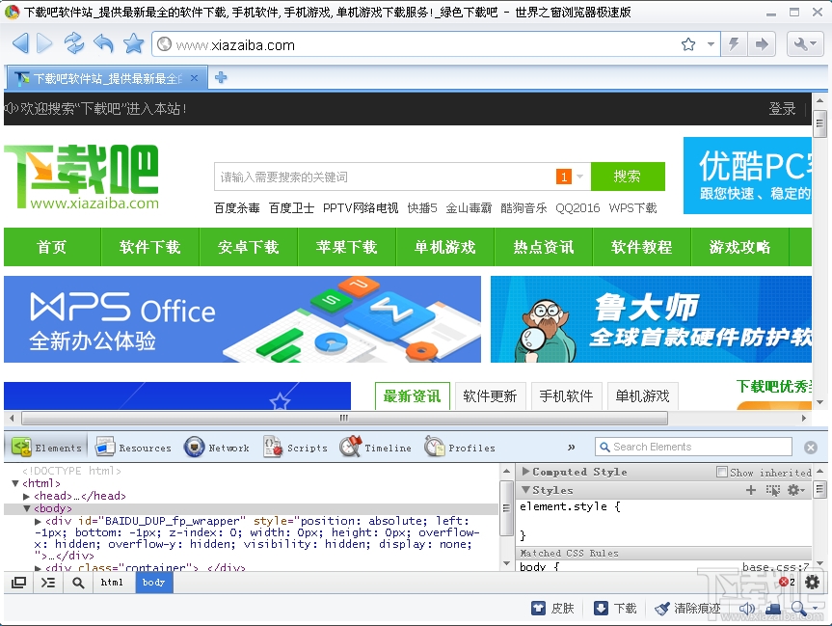Toggle element state icon in Styles header

(772, 490)
